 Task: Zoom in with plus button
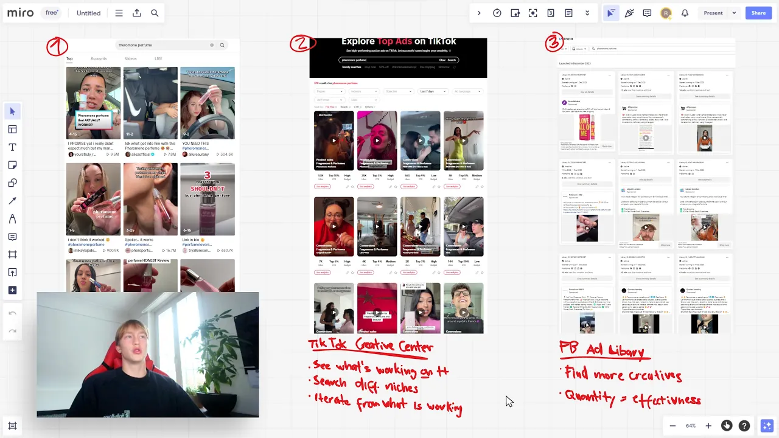[708, 426]
